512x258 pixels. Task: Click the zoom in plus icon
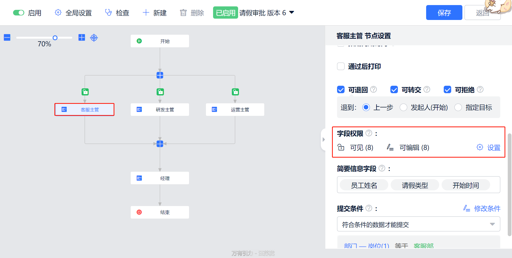(82, 38)
